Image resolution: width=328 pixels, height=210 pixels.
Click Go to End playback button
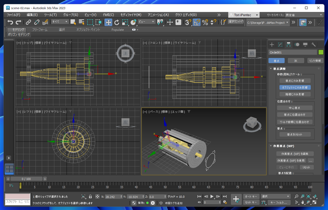225,196
